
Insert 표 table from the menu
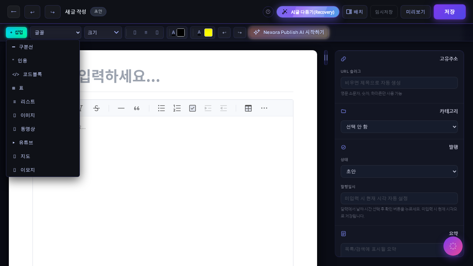click(43, 88)
